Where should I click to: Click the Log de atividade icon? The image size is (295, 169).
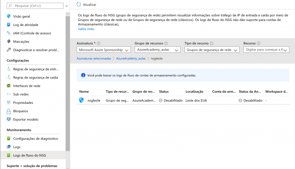coord(9,25)
